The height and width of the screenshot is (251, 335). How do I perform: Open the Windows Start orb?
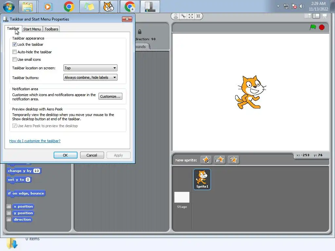(x=9, y=7)
